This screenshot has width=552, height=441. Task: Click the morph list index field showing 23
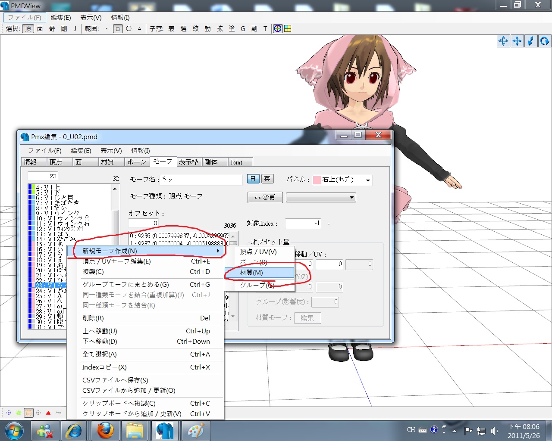[43, 176]
